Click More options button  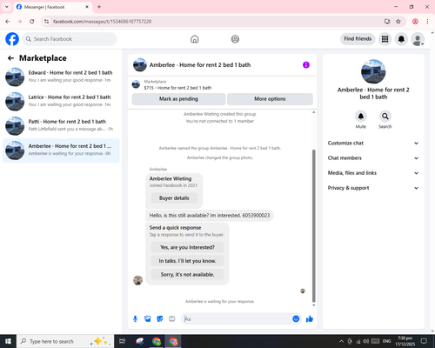[x=270, y=99]
